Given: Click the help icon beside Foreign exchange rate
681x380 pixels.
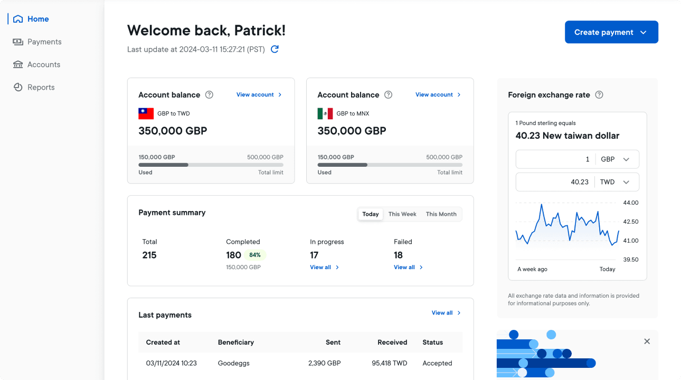Looking at the screenshot, I should (x=599, y=95).
